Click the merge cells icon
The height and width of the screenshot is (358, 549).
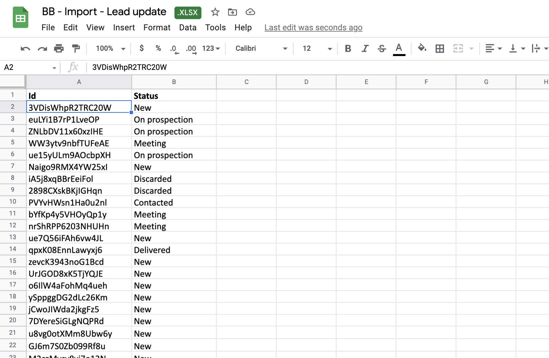[458, 48]
